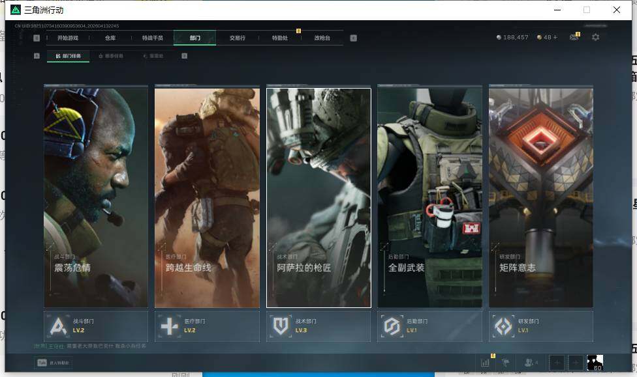Viewport: 637px width, 377px height.
Task: Open the 特勤处 tab
Action: coord(279,38)
